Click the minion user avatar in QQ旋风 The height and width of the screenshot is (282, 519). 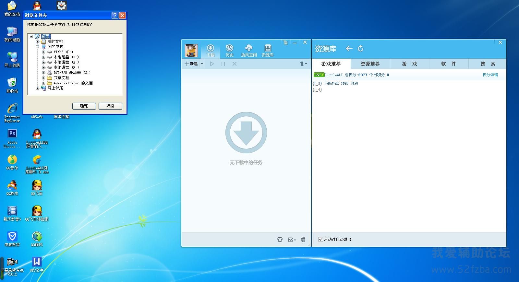(191, 51)
